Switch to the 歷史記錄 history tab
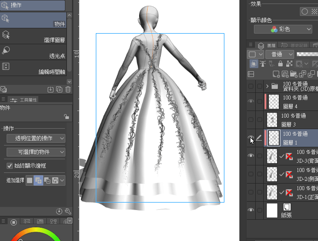Image resolution: width=318 pixels, height=241 pixels. click(294, 45)
